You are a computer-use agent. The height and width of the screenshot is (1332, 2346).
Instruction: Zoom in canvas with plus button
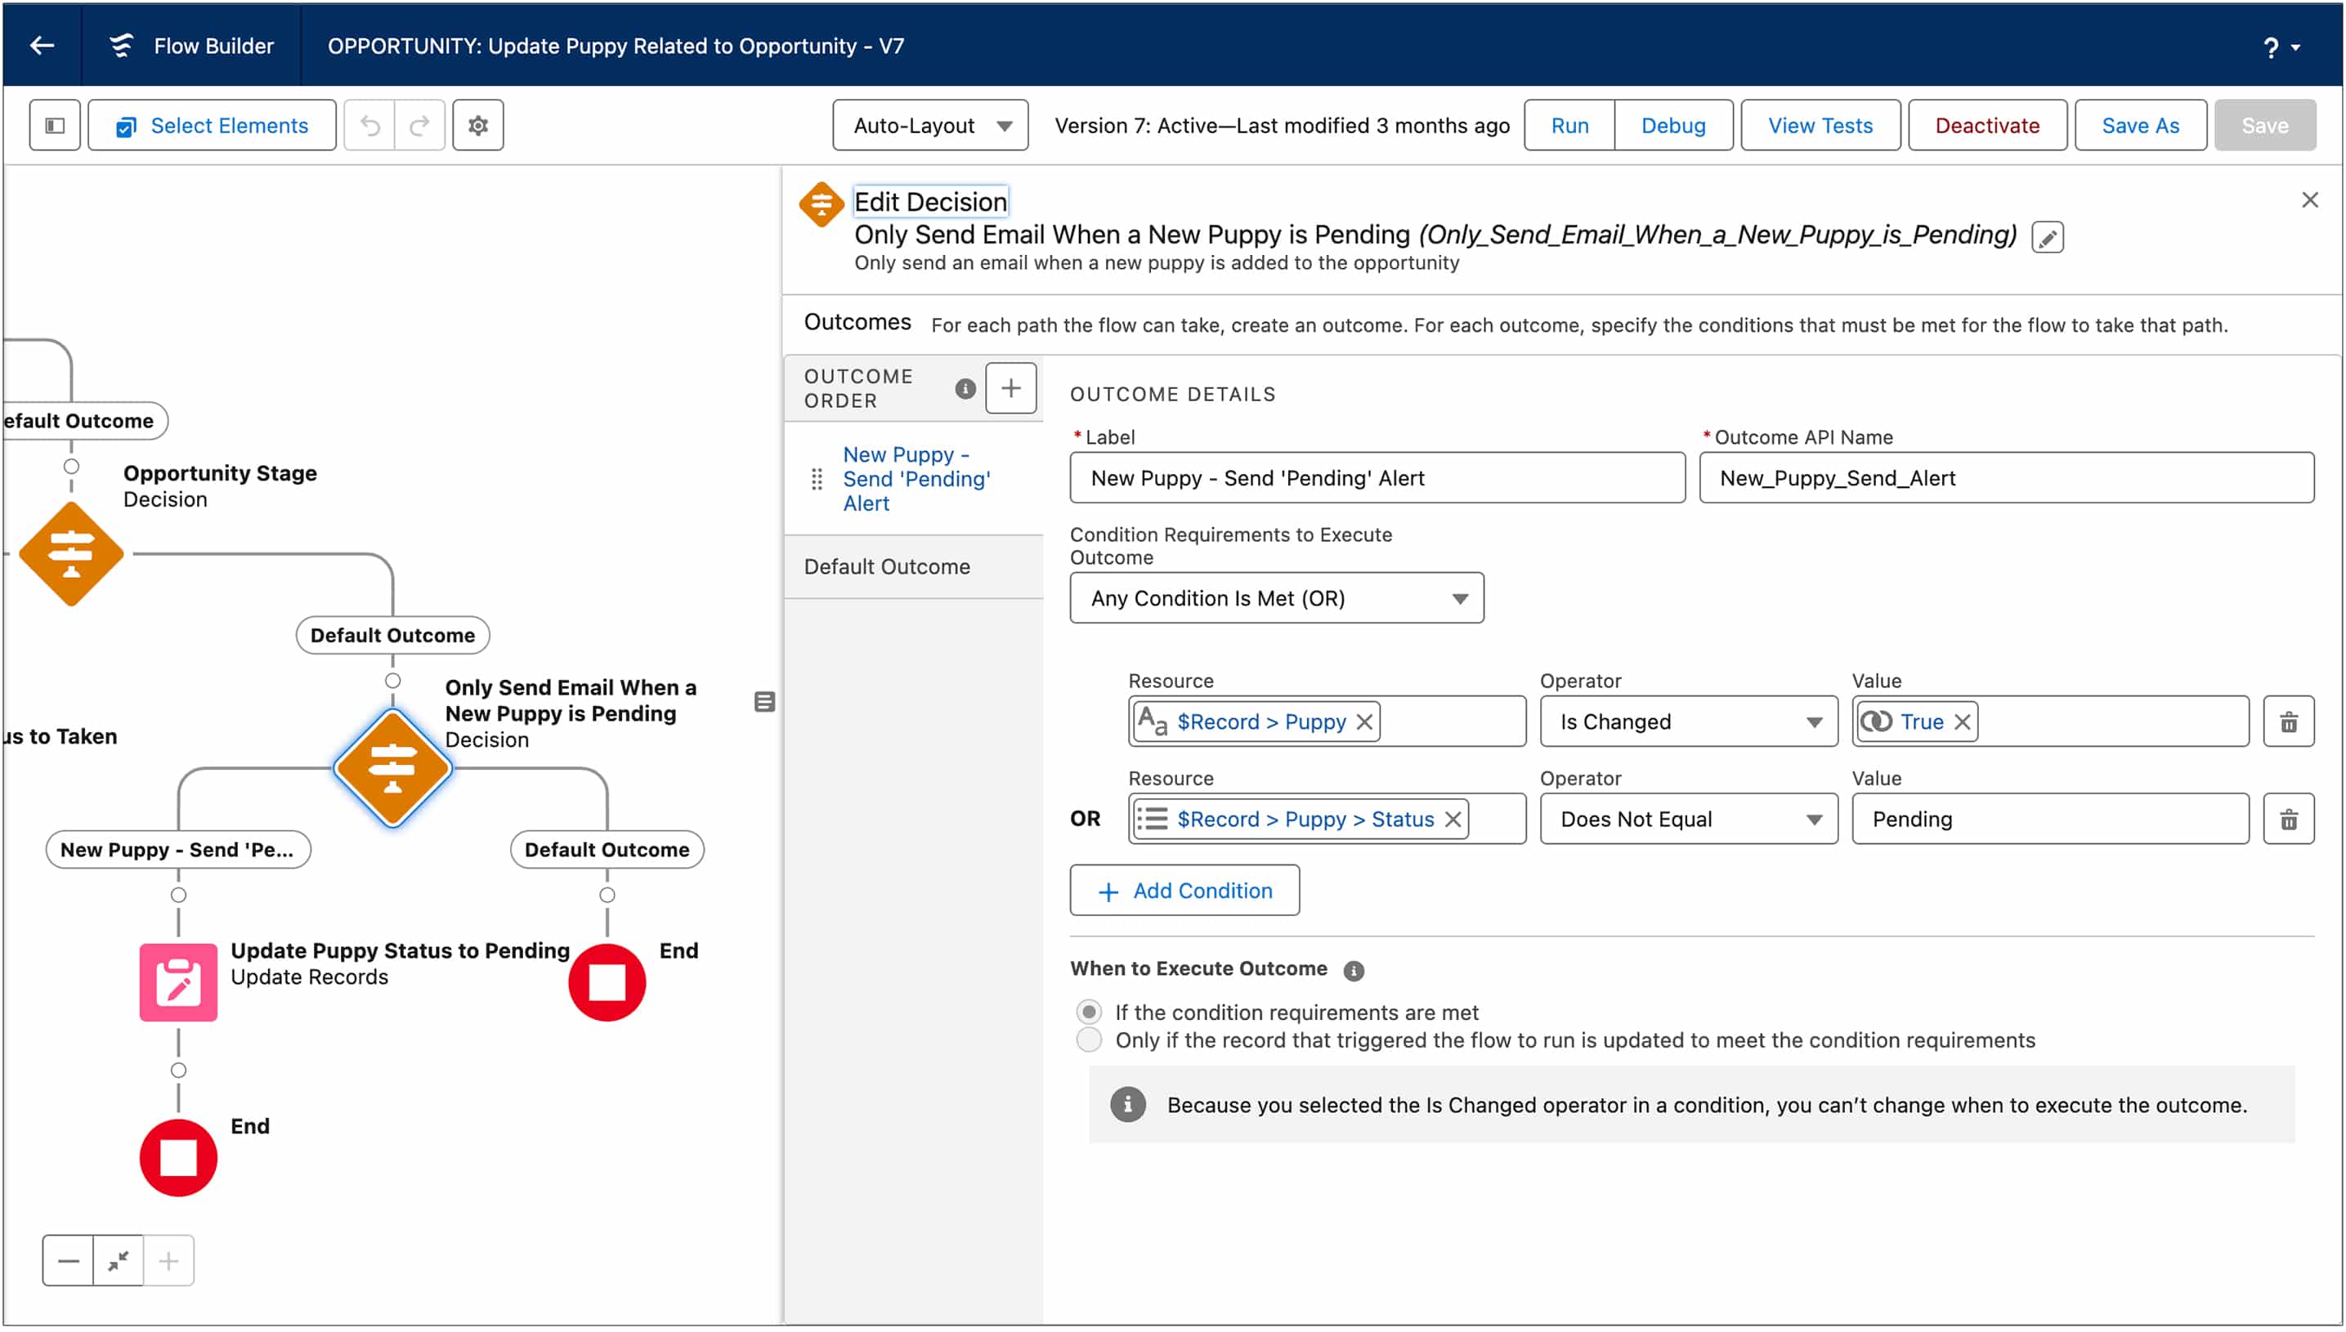[x=168, y=1262]
